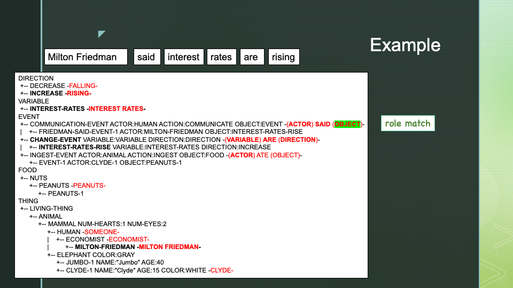The width and height of the screenshot is (513, 288).
Task: Select the JUMBO-1 NAME:"Jumbo" row
Action: (x=110, y=262)
